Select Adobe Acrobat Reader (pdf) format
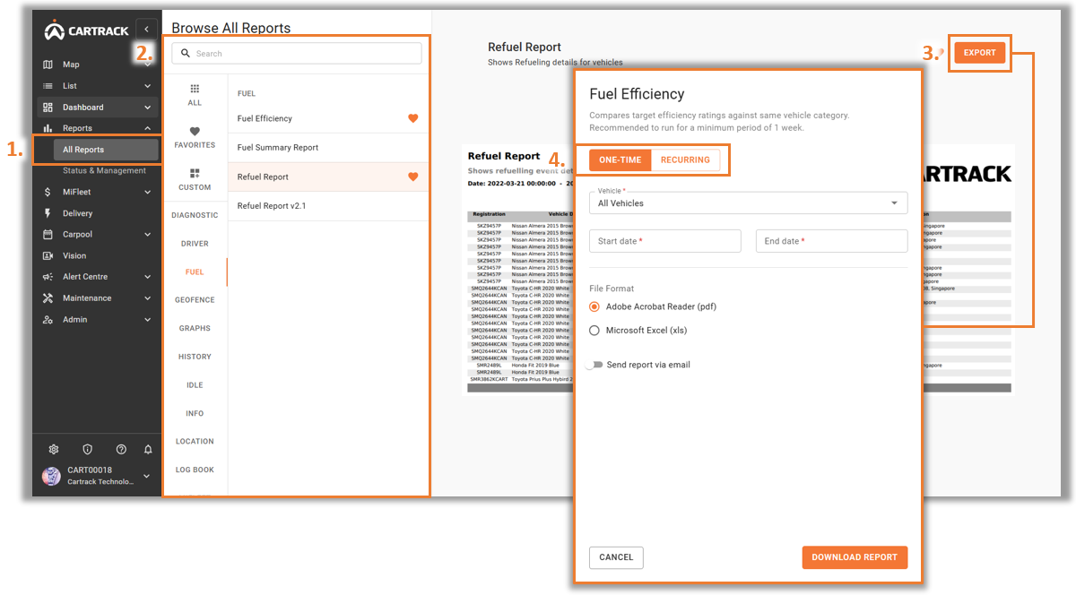Screen dimensions: 1076x595 (594, 306)
